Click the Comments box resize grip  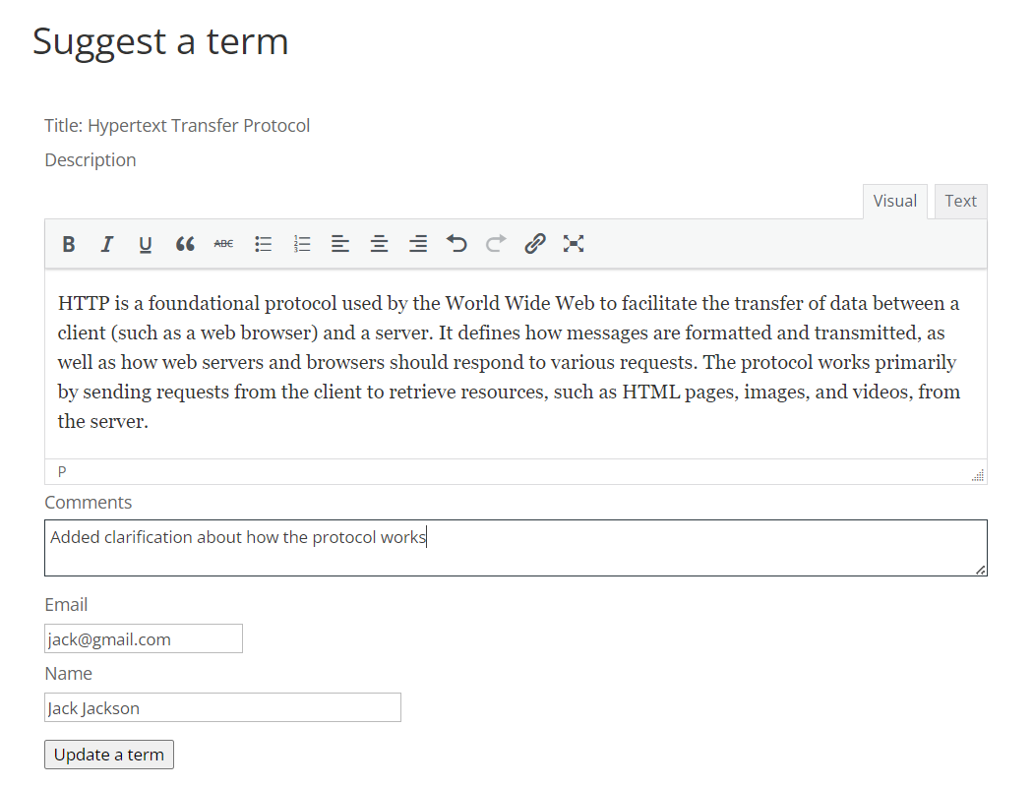click(980, 570)
